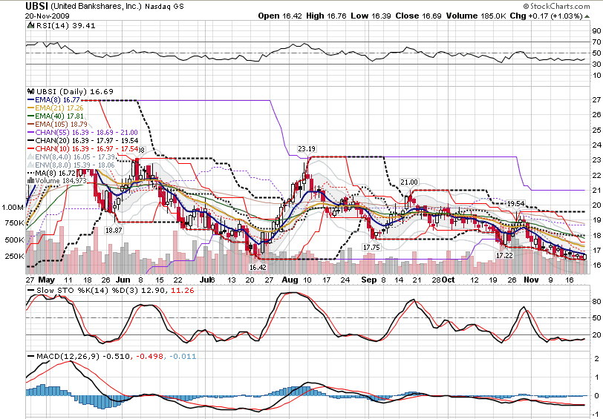603x419 pixels.
Task: Click the 21.00 price annotation
Action: coord(408,182)
